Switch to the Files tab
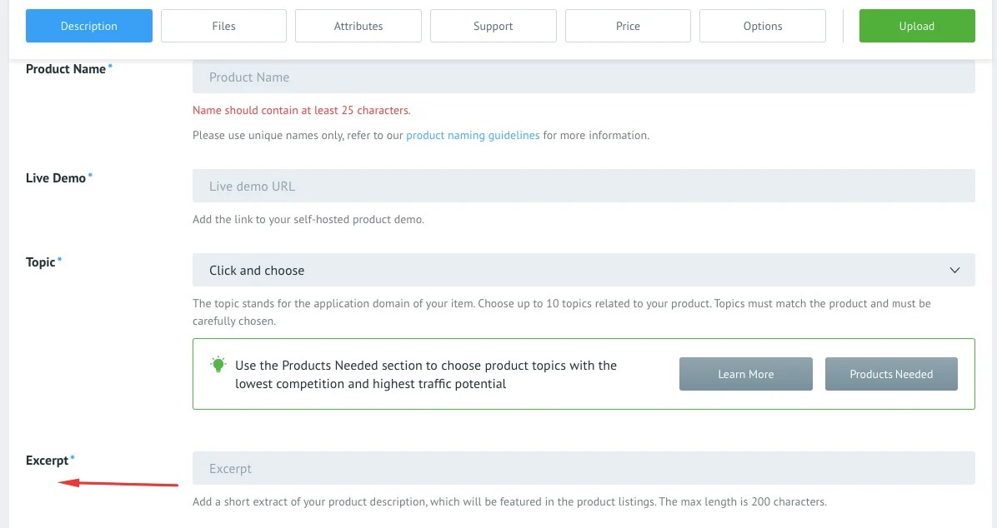Screen dimensions: 997x528 click(223, 26)
